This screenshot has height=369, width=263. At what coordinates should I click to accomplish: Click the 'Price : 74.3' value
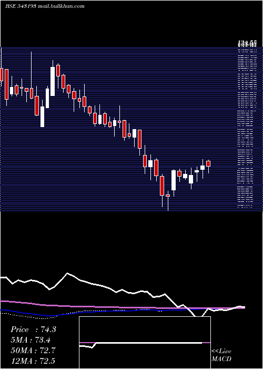(33, 329)
